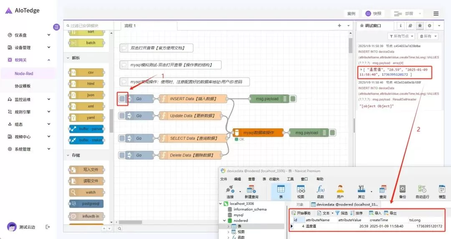Click the Navicat 备份 backup icon
Screen dimensions: 451x239
[402, 191]
